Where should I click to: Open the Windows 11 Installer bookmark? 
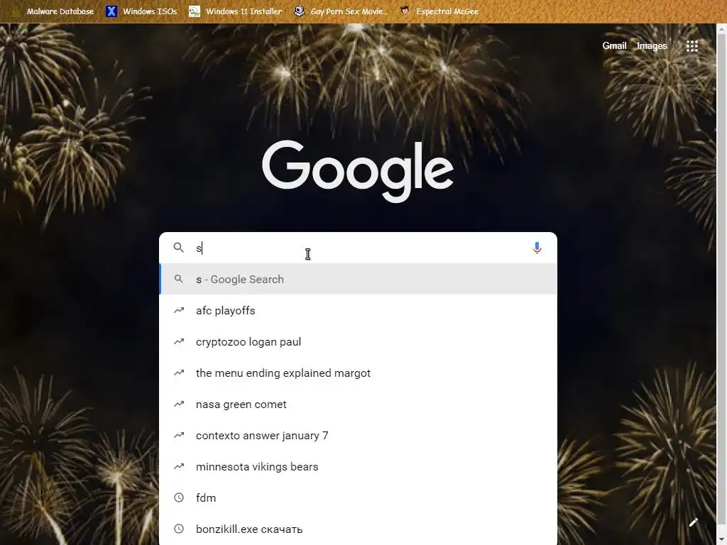coord(236,11)
